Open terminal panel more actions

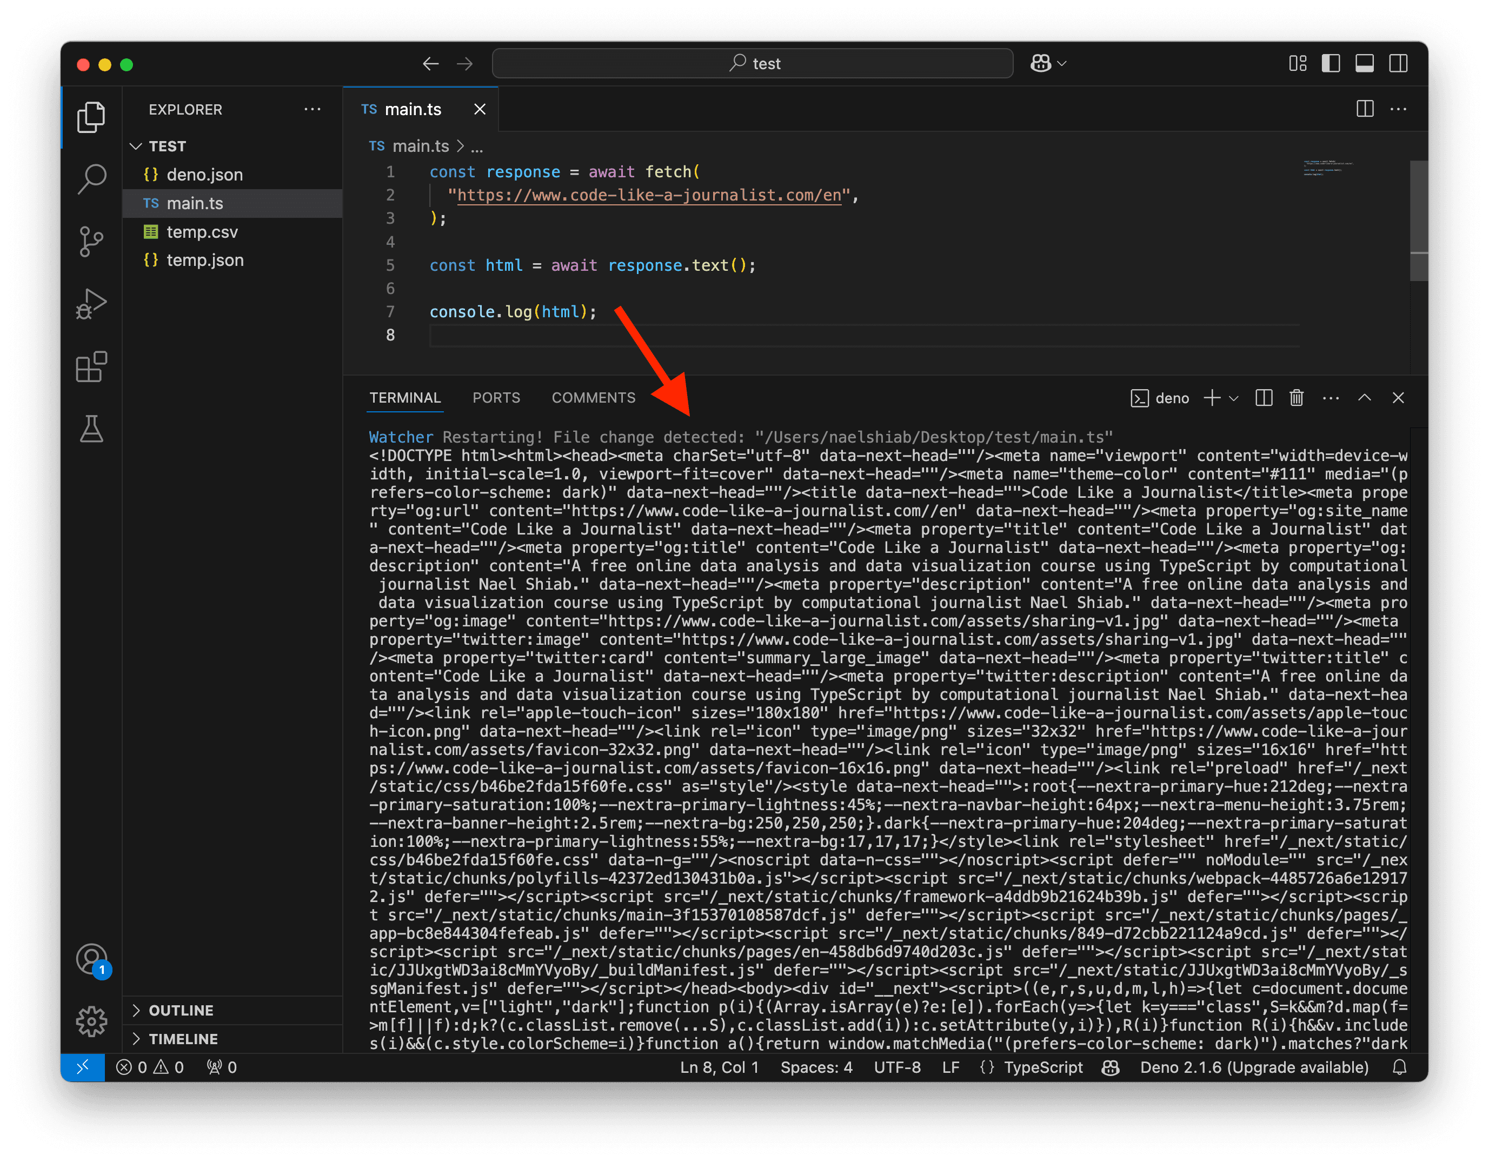point(1331,398)
